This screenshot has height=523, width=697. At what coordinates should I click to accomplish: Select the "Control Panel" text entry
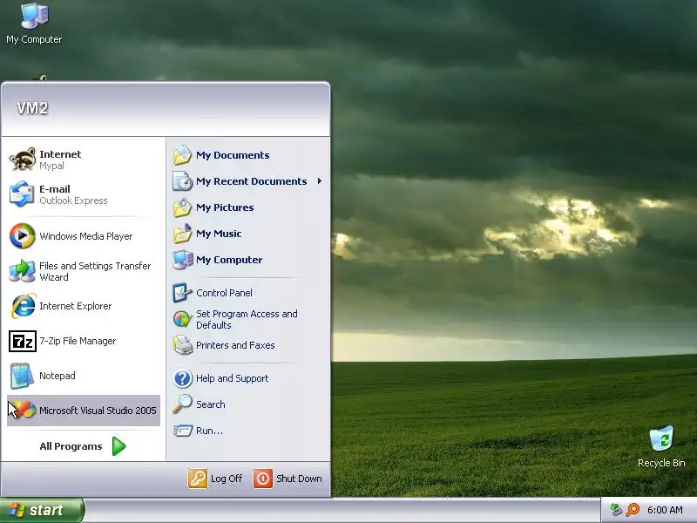point(224,293)
